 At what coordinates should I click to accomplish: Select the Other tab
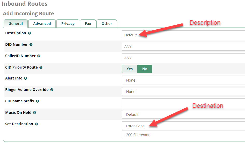(107, 24)
